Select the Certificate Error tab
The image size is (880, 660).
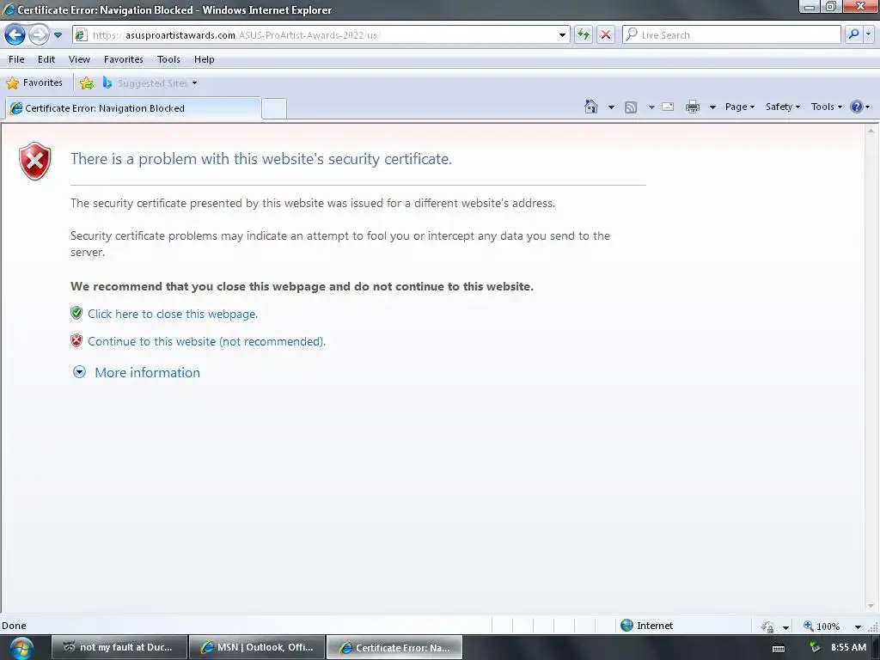pos(133,108)
